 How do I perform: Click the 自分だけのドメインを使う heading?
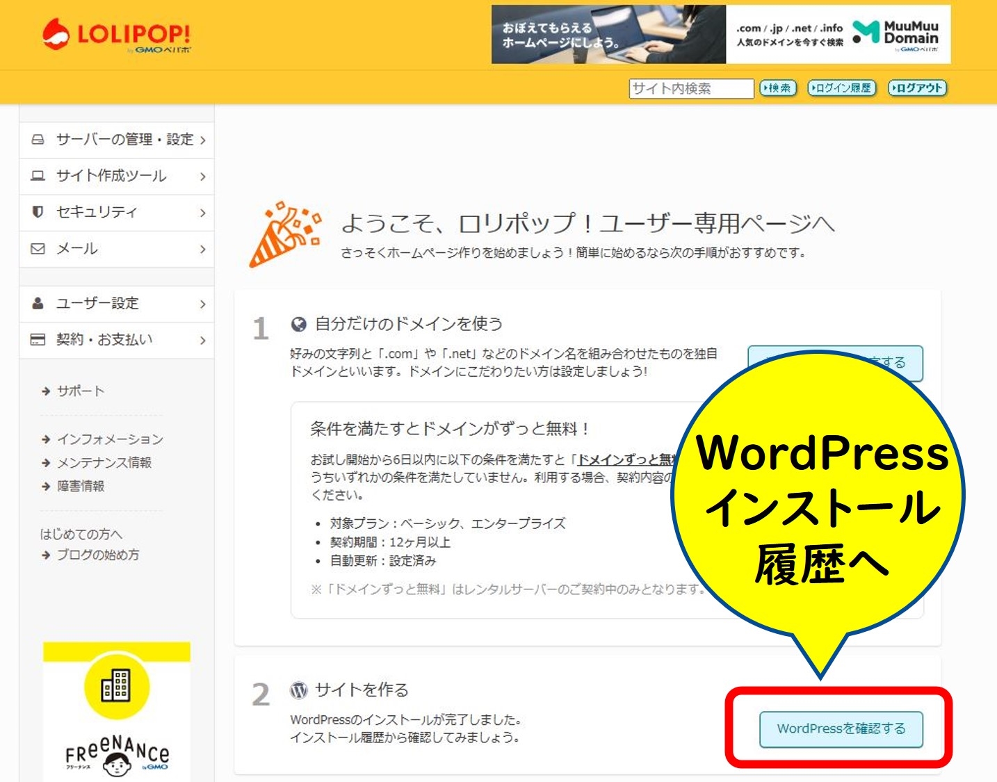[409, 324]
